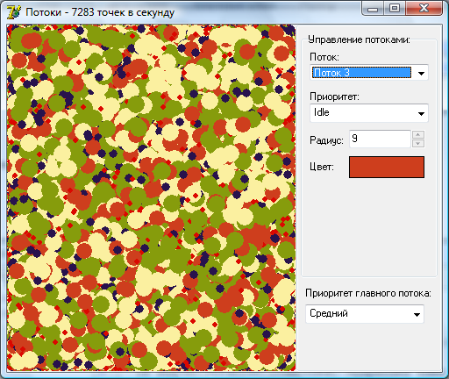Increase radius with the up spinner arrow

point(418,134)
